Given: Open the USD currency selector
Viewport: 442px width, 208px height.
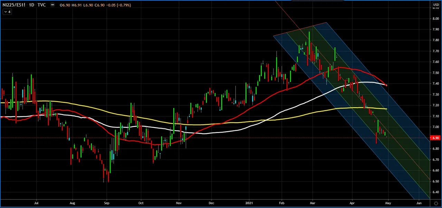Looking at the screenshot, I should [436, 5].
